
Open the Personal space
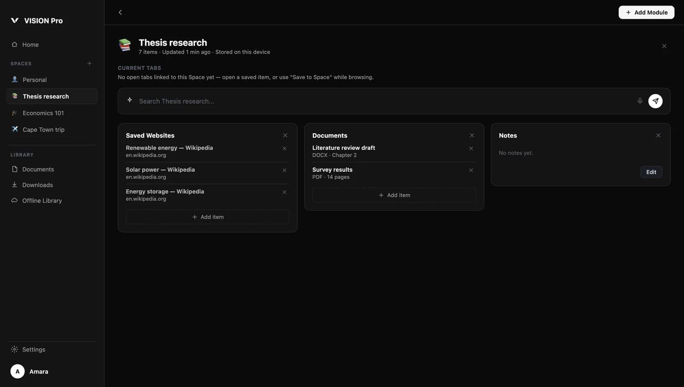coord(52,79)
